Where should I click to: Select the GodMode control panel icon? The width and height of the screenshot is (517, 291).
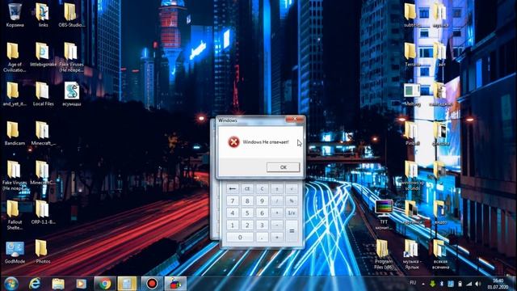click(15, 253)
